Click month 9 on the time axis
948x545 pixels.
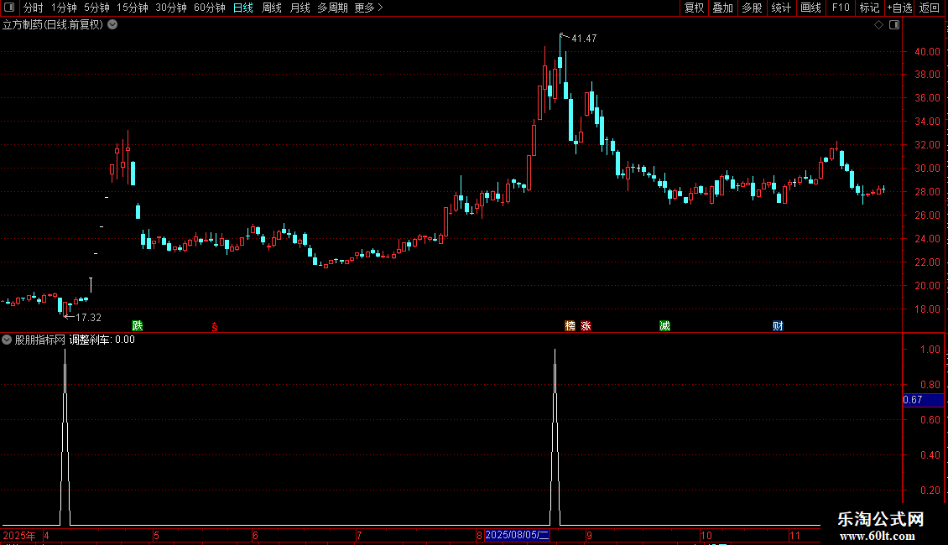(589, 535)
